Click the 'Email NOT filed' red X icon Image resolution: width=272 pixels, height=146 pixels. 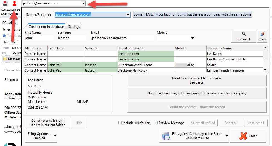[x=4, y=4]
